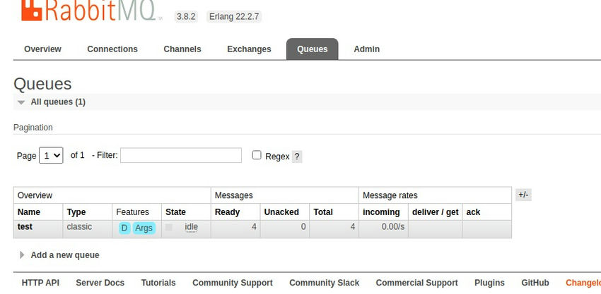601x294 pixels.
Task: Click the D durable feature badge
Action: tap(124, 228)
